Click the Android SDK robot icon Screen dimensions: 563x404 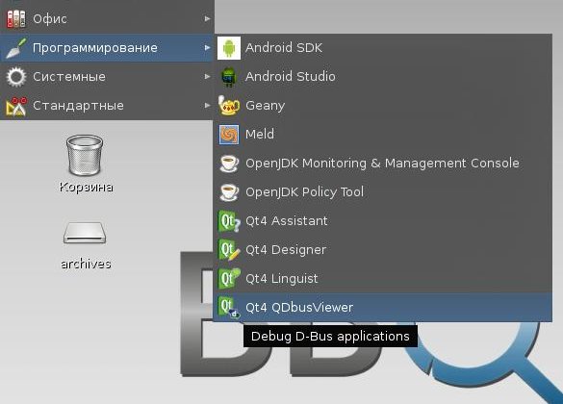(x=229, y=48)
